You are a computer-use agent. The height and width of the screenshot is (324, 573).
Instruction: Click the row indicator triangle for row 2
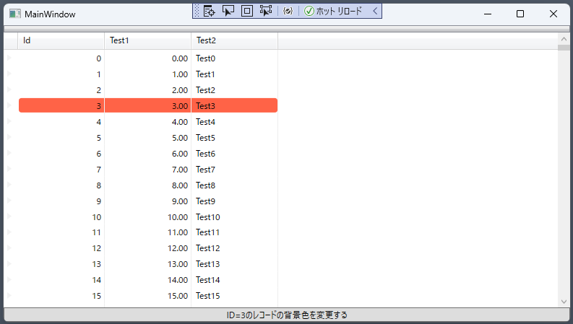pos(9,89)
